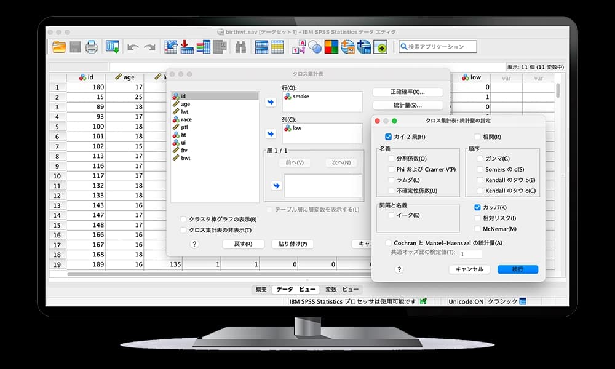Open the 統計量(S)... dialog
This screenshot has height=369, width=615.
point(408,105)
